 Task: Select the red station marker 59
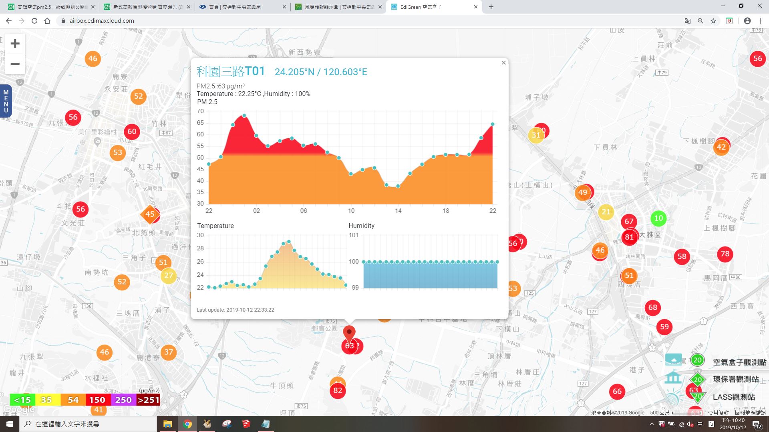(664, 326)
